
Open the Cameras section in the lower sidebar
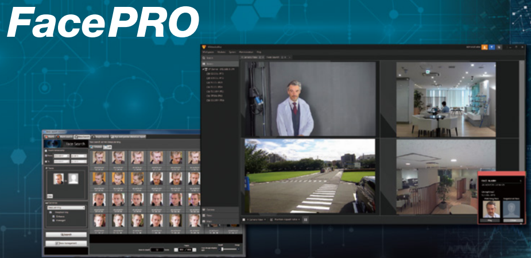[x=220, y=210]
